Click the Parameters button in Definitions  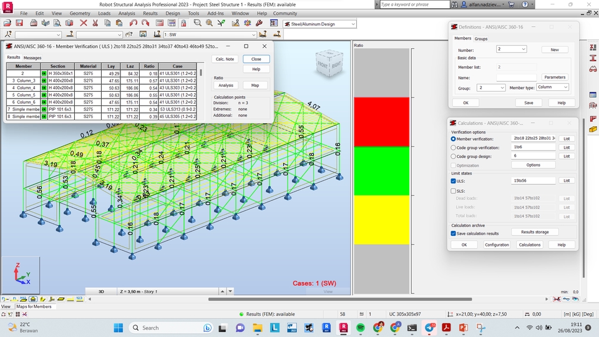tap(555, 77)
